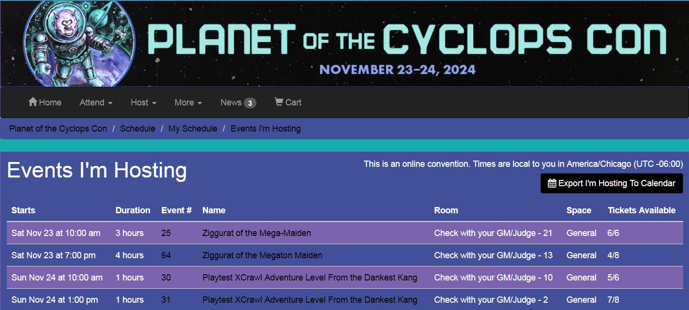Image resolution: width=689 pixels, height=310 pixels.
Task: Open Ziggurat of the Megaton Maiden event
Action: pyautogui.click(x=262, y=255)
